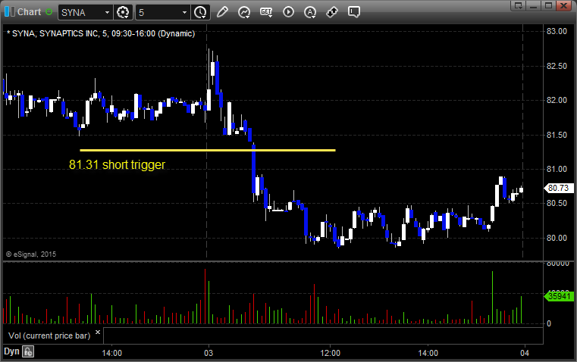
Task: Click the Dyn scaling label
Action: (11, 351)
